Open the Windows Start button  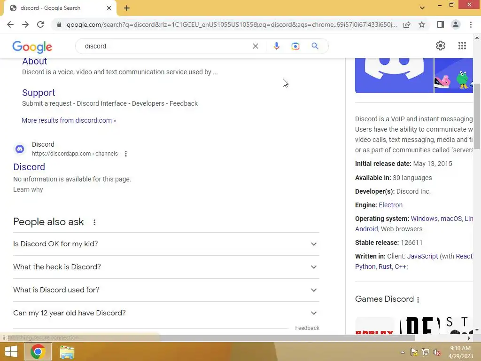(11, 352)
